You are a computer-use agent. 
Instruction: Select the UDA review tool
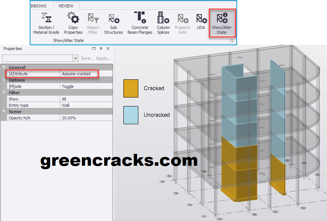tap(201, 21)
